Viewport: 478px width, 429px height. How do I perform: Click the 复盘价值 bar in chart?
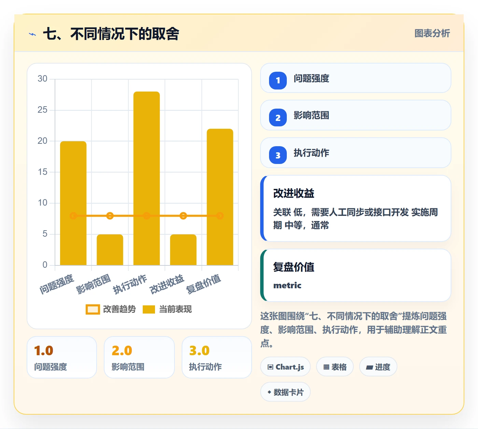(x=220, y=197)
